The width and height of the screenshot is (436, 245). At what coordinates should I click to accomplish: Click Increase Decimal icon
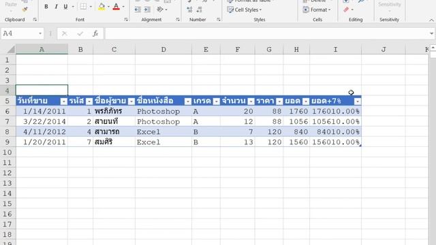[x=189, y=10]
